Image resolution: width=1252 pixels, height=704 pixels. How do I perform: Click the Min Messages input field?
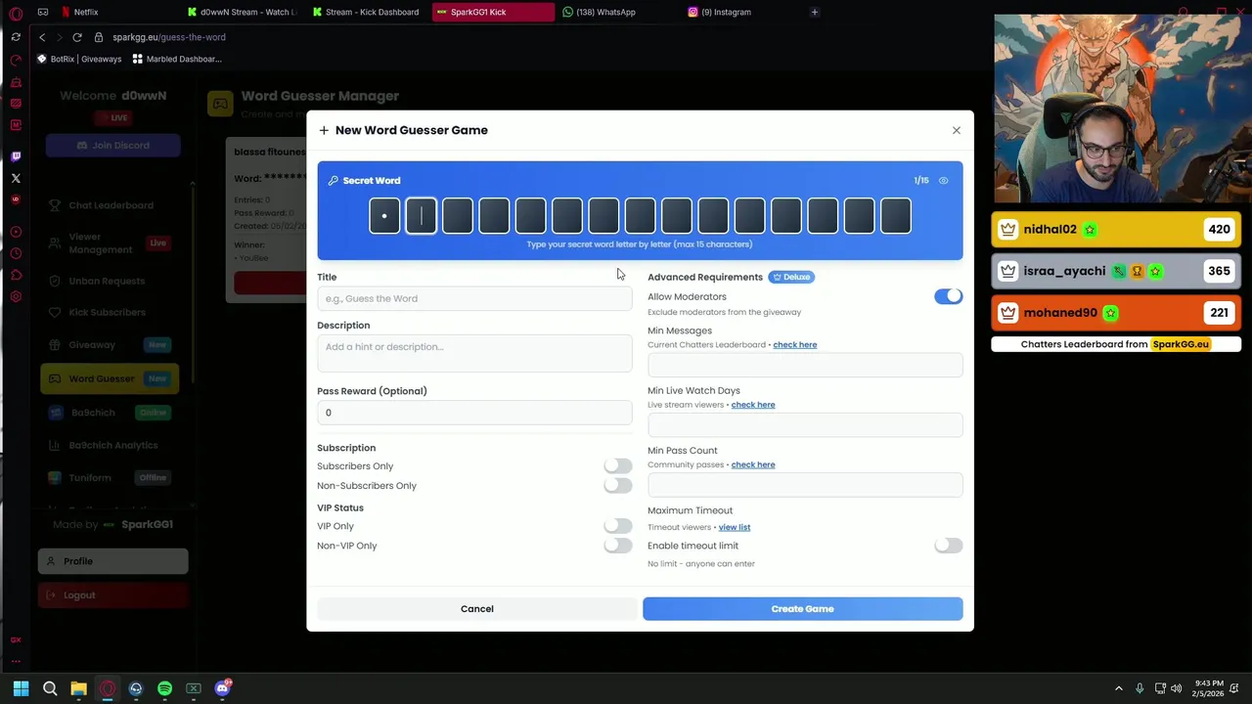pos(805,365)
